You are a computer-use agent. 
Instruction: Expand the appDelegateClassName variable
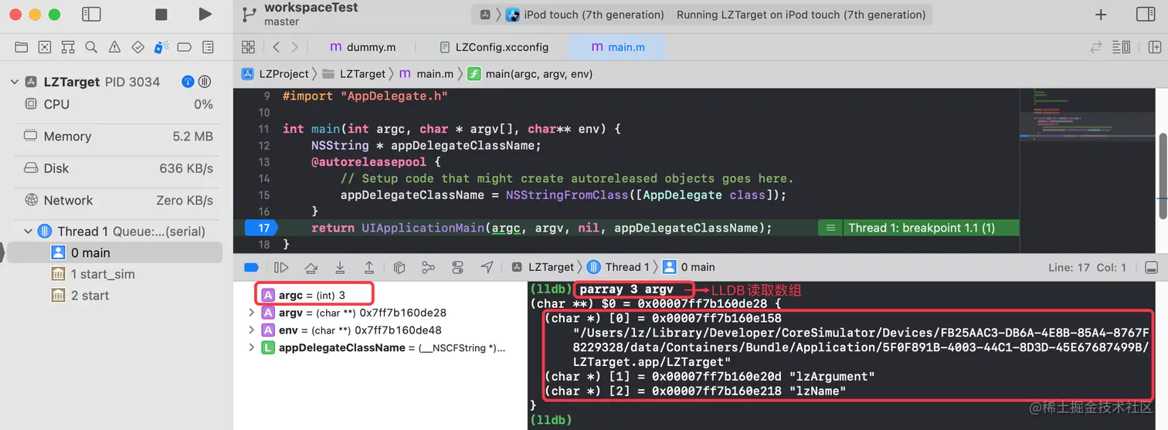click(x=251, y=348)
